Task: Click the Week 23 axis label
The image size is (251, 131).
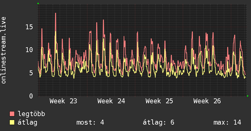Action: click(63, 101)
